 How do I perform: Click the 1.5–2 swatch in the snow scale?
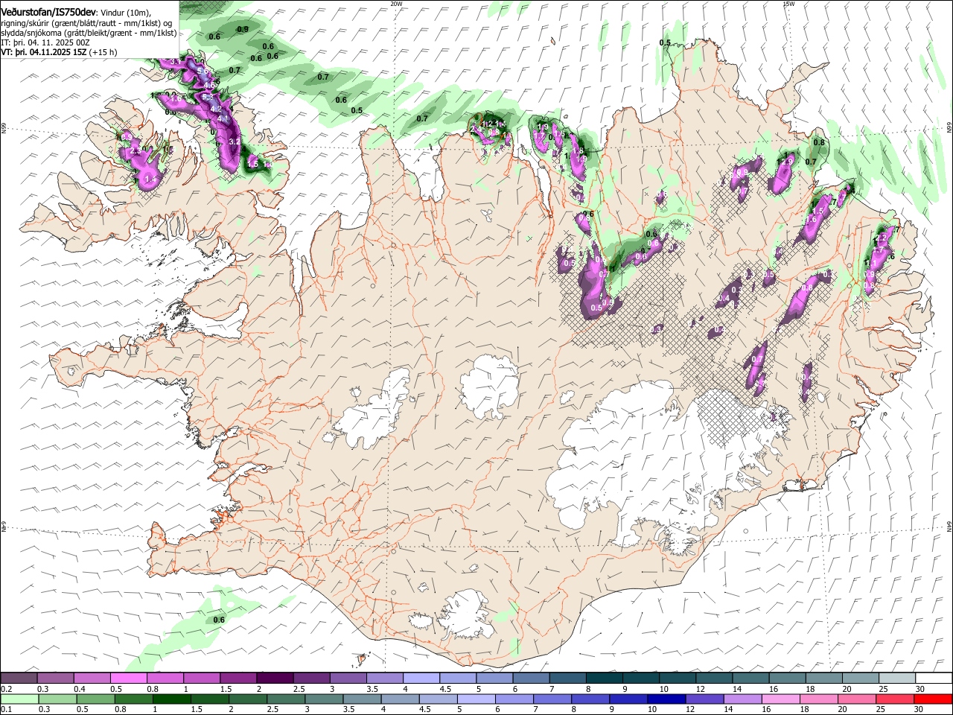[238, 678]
